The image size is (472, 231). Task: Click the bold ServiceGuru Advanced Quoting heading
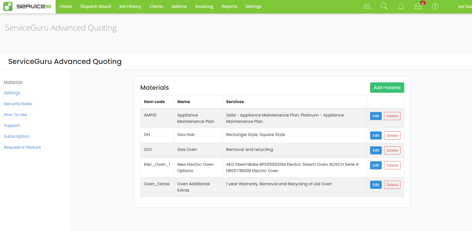click(x=65, y=61)
